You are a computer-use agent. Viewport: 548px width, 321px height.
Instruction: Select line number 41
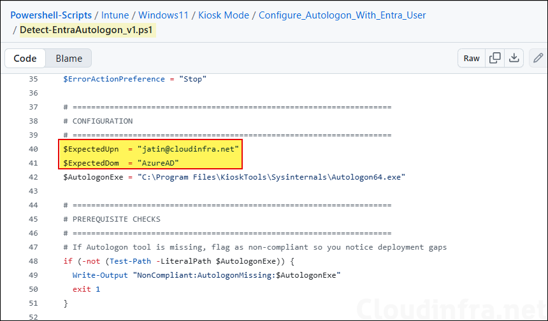(33, 162)
